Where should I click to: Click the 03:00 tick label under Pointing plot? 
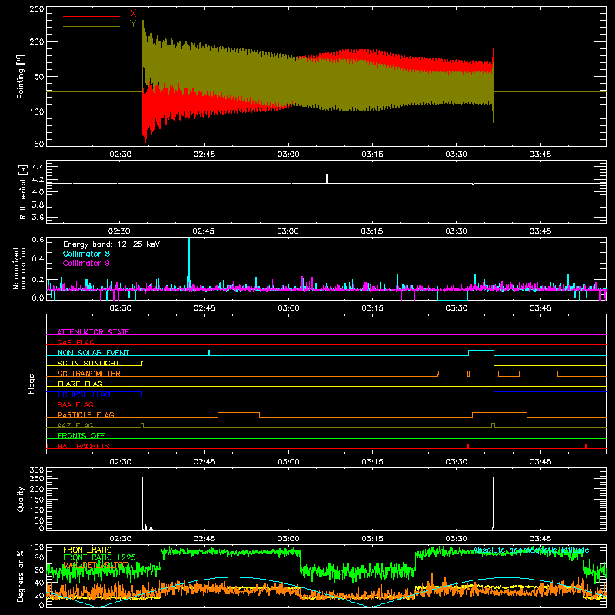(x=288, y=155)
